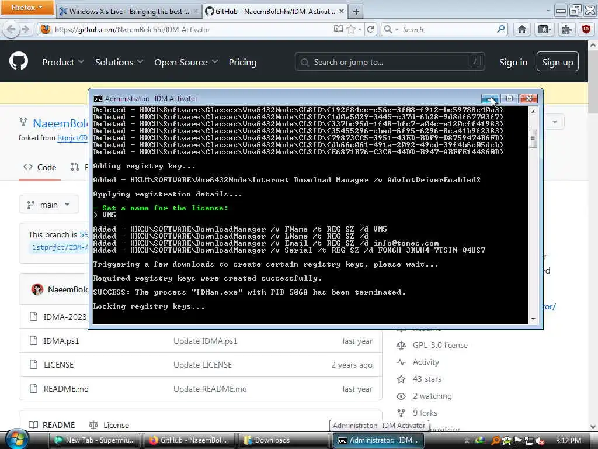
Task: Click the console scrollbar up arrow
Action: pos(533,112)
